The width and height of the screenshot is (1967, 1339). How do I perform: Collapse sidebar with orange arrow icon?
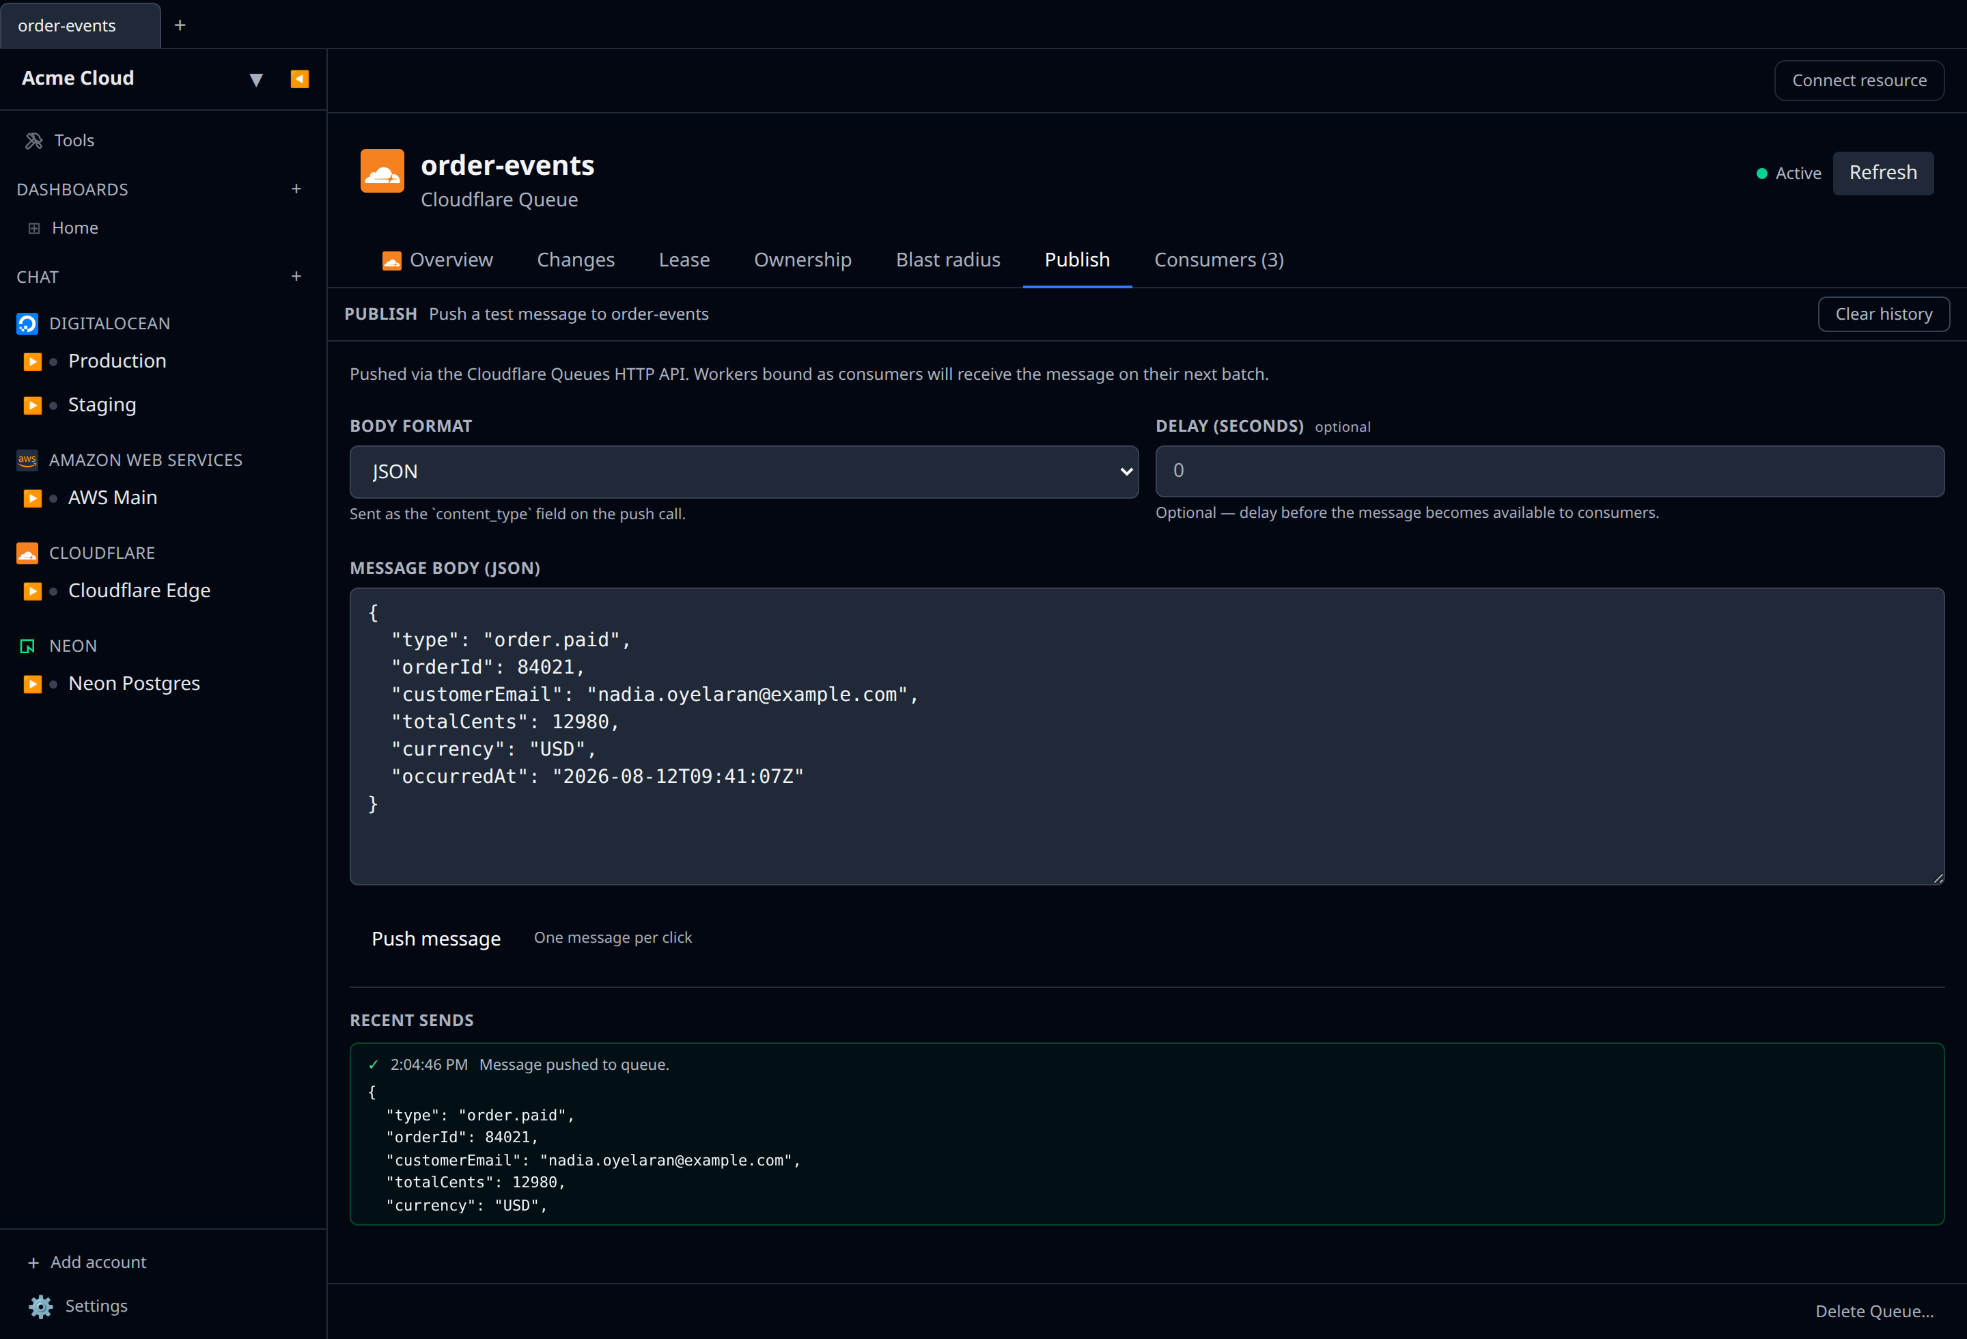click(x=300, y=79)
